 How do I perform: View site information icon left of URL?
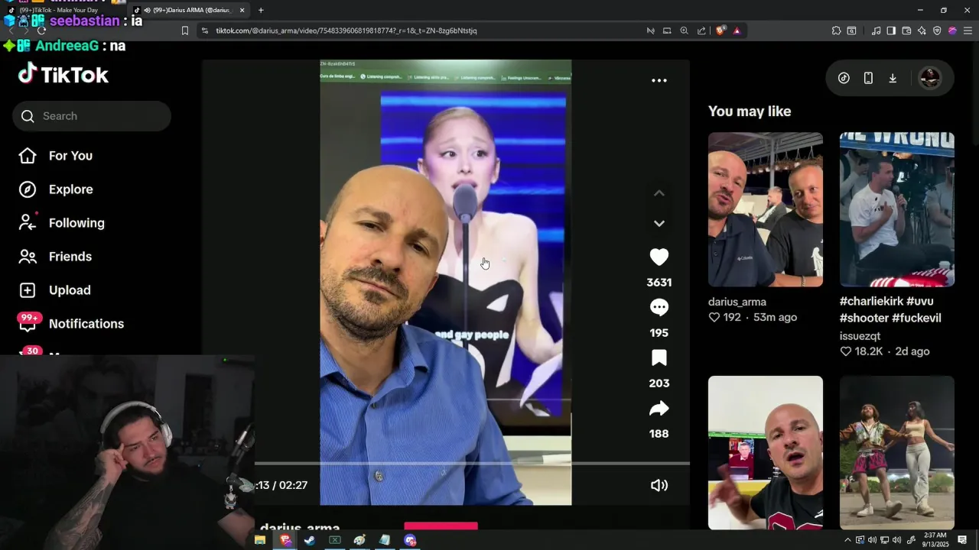(204, 31)
